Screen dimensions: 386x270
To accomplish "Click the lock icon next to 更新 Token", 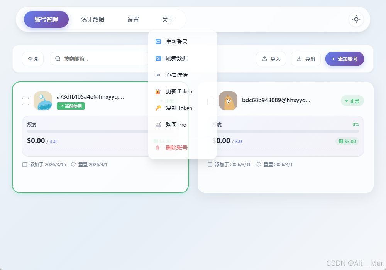I will 158,91.
